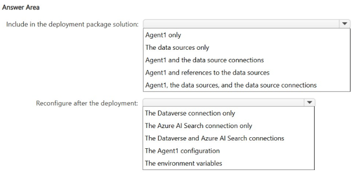This screenshot has height=175, width=356.
Task: Select 'The Dataverse connection only' option
Action: 228,113
